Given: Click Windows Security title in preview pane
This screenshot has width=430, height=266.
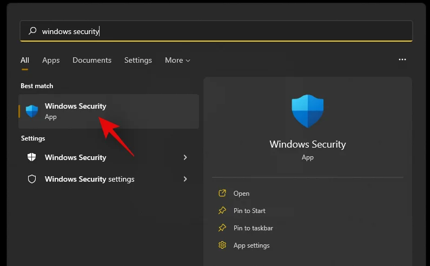Looking at the screenshot, I should (307, 144).
